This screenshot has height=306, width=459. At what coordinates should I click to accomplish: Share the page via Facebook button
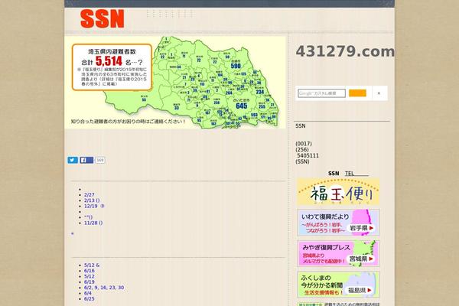click(86, 160)
